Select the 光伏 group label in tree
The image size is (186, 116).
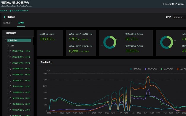[x=12, y=46]
